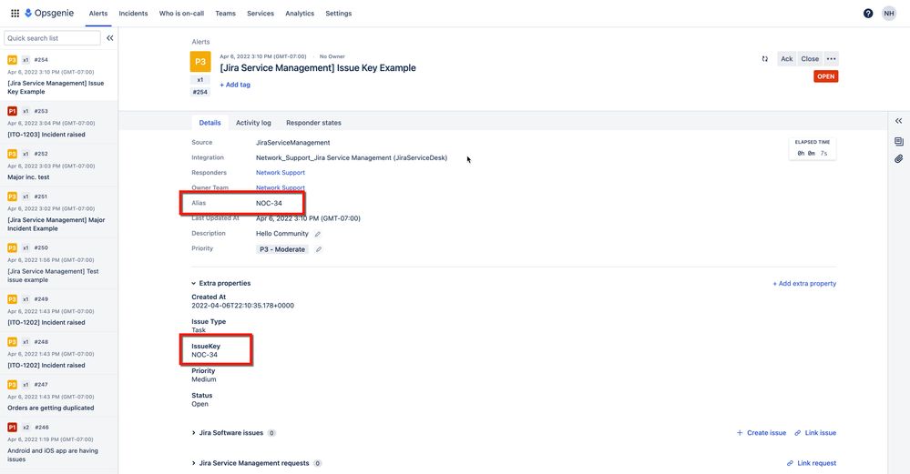Click the Opsgenie logo
This screenshot has width=910, height=474.
[x=49, y=13]
